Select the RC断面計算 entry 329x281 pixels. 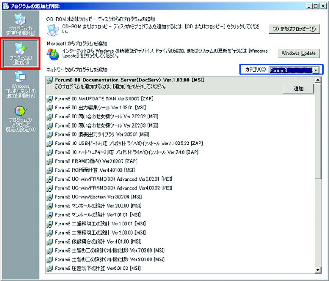click(95, 170)
